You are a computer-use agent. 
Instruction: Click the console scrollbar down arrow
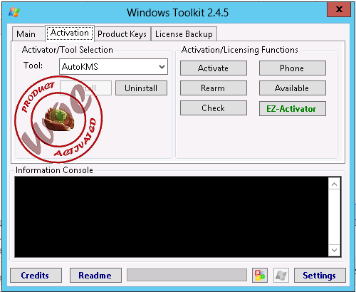pos(335,250)
